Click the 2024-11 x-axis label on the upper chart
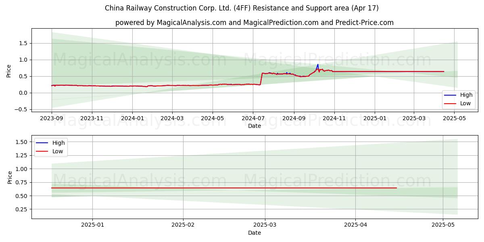 pyautogui.click(x=334, y=119)
